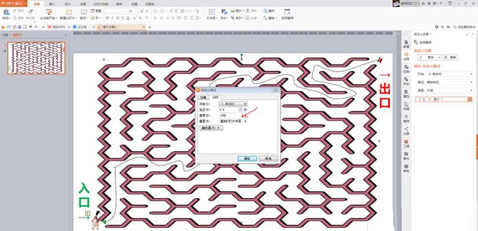Switch to the Insert ribbon tab
This screenshot has height=231, width=478.
coord(52,4)
